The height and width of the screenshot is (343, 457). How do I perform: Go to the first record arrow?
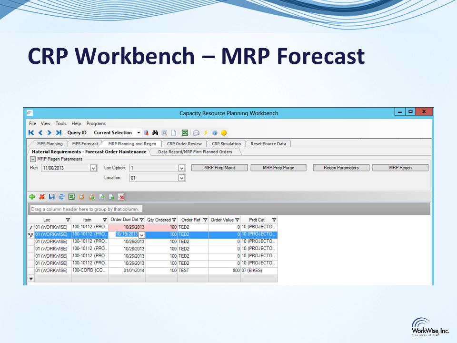31,133
